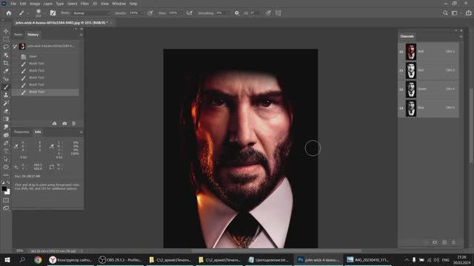The width and height of the screenshot is (474, 266).
Task: Open the History panel menu
Action: click(81, 35)
